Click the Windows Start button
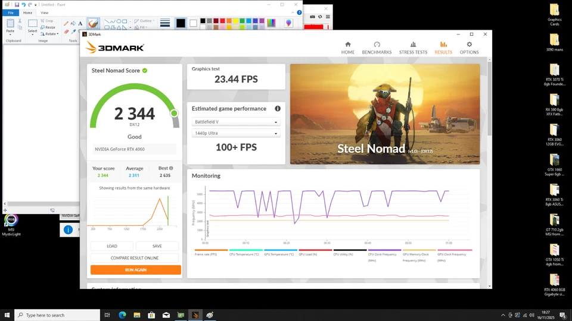The height and width of the screenshot is (321, 572). [7, 315]
